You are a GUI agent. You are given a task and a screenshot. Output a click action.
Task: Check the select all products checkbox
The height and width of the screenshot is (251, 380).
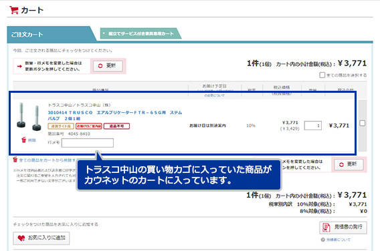322,75
